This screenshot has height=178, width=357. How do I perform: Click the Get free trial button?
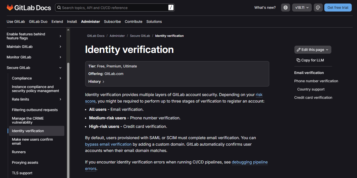pyautogui.click(x=338, y=8)
